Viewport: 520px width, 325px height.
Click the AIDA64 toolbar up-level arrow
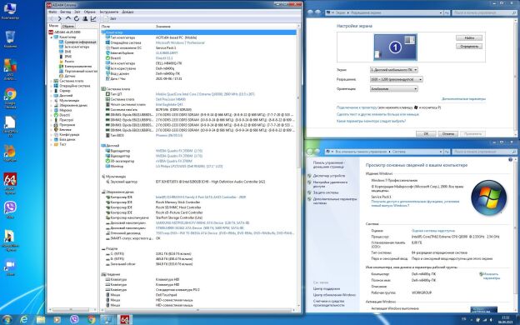[x=68, y=19]
